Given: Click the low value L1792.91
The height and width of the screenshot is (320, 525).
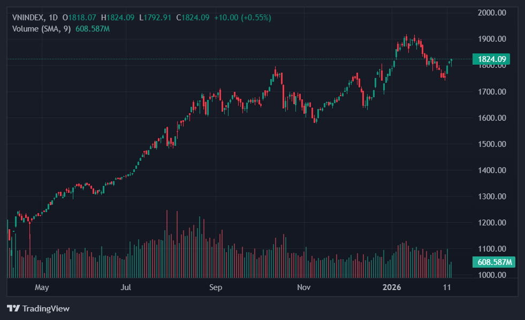Looking at the screenshot, I should point(155,18).
